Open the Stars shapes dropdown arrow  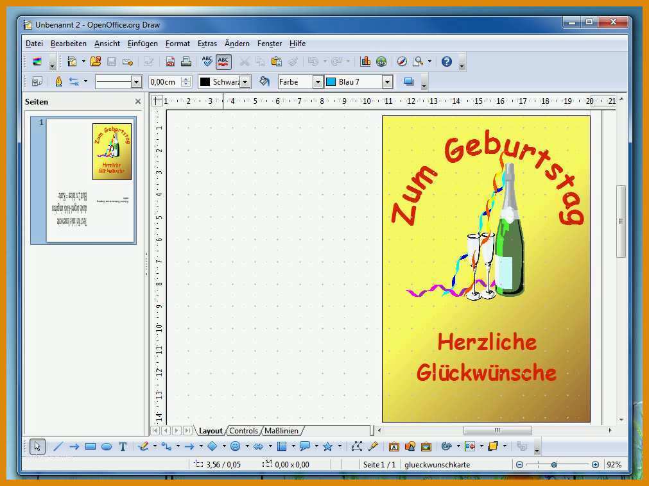pos(340,446)
